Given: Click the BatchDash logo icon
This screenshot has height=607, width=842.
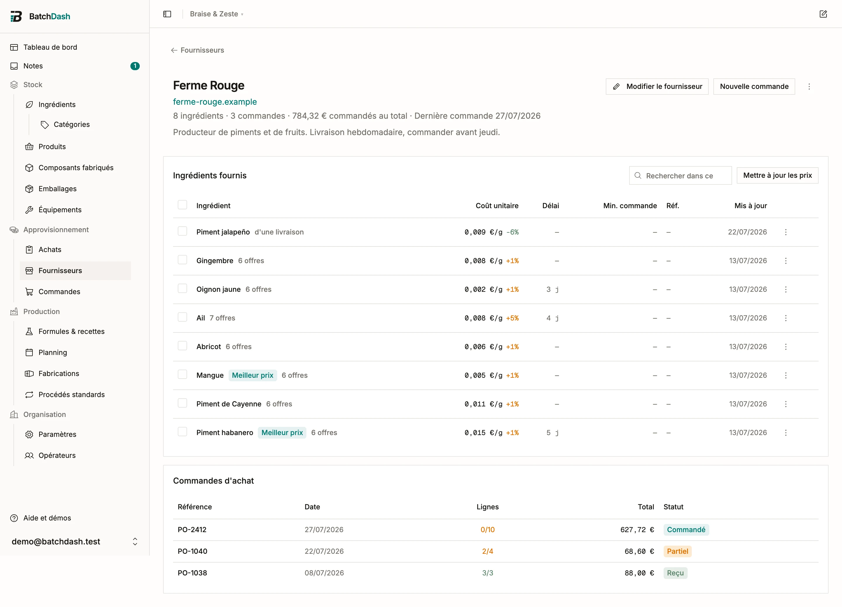Looking at the screenshot, I should 16,16.
